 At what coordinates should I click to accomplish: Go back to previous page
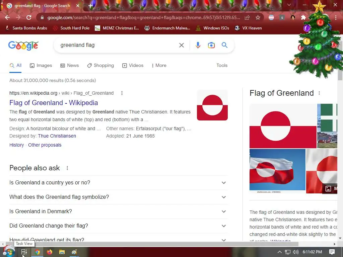7,17
